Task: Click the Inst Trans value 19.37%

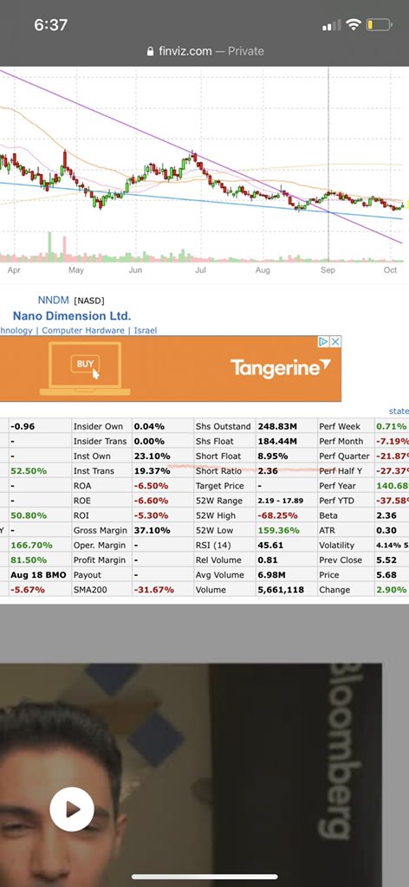Action: click(153, 470)
